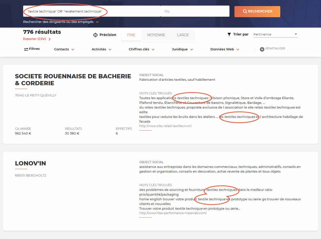Image resolution: width=321 pixels, height=239 pixels.
Task: Open the Activités filter dropdown
Action: click(102, 49)
